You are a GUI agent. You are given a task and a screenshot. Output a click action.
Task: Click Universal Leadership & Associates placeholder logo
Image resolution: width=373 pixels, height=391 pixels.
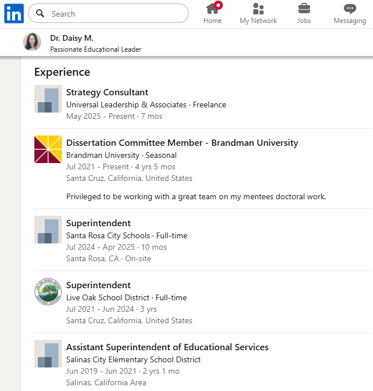pos(48,99)
